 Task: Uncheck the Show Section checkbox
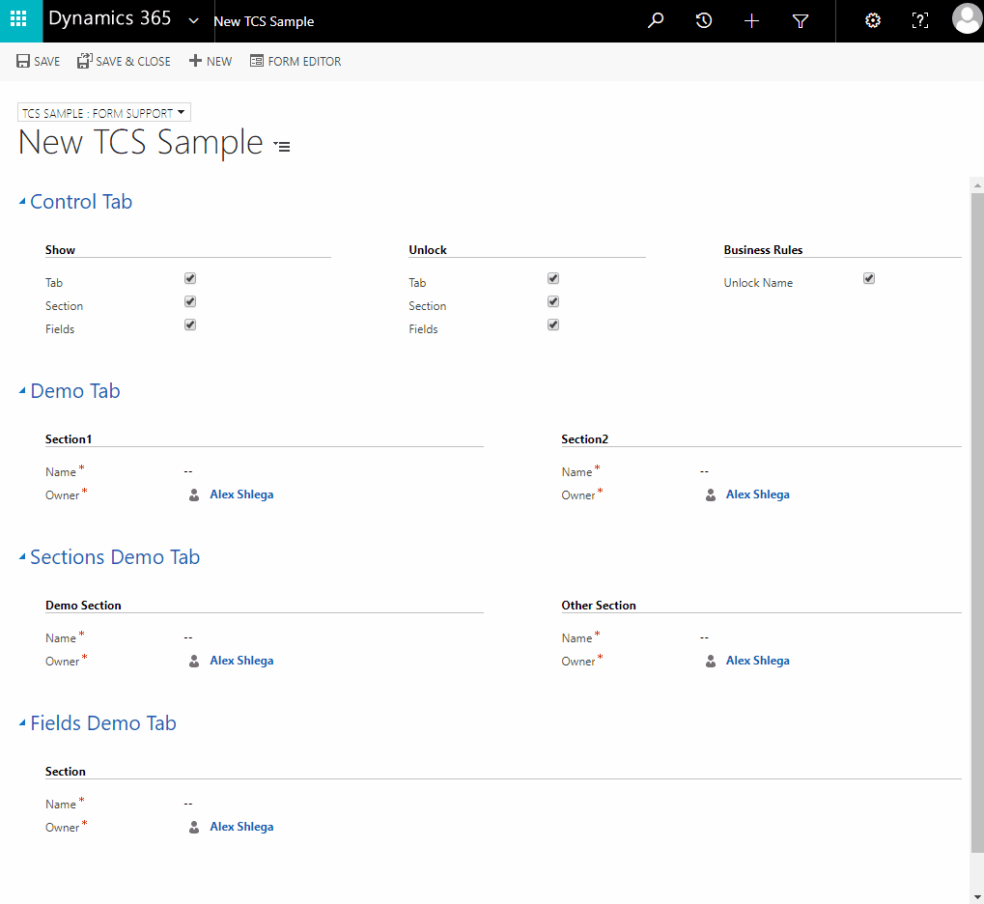190,301
